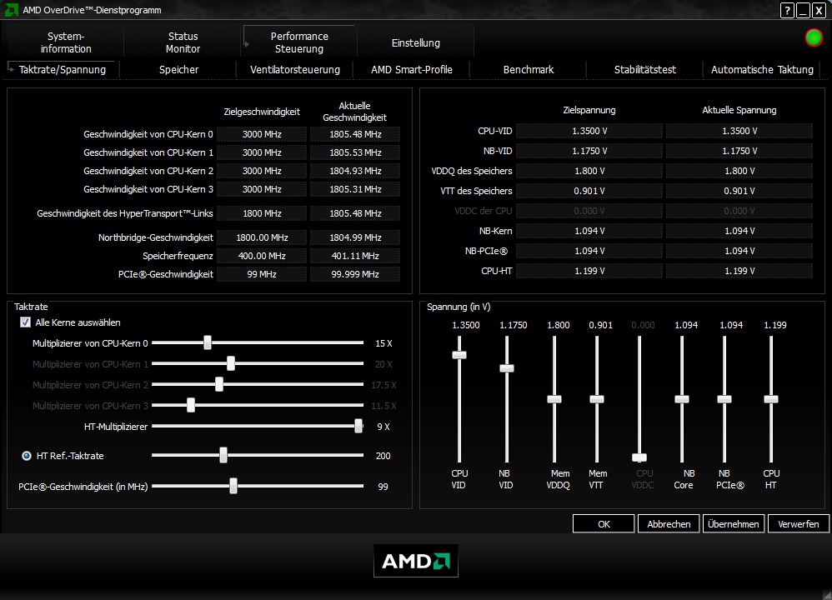Click the NB VID voltage slider handle
The width and height of the screenshot is (832, 600).
click(507, 368)
